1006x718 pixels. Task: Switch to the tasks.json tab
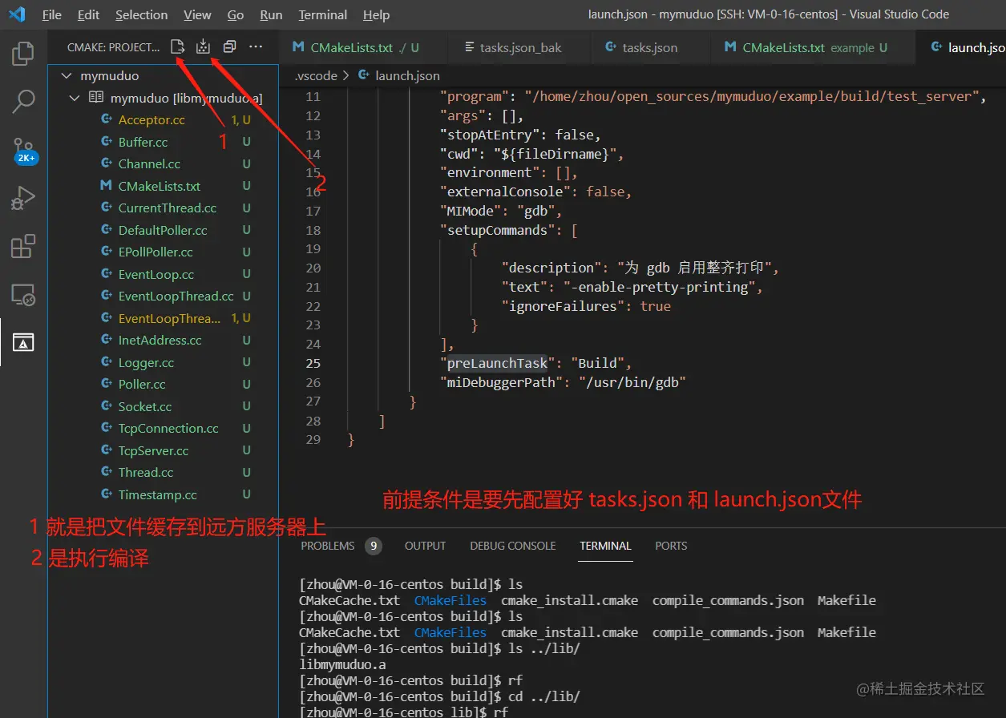[x=649, y=47]
